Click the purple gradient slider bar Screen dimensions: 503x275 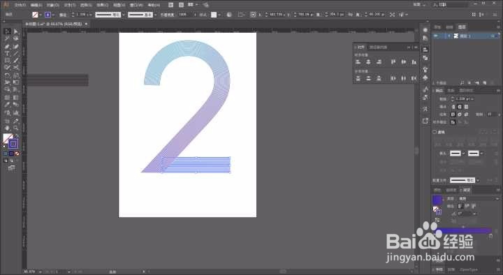[x=463, y=230]
